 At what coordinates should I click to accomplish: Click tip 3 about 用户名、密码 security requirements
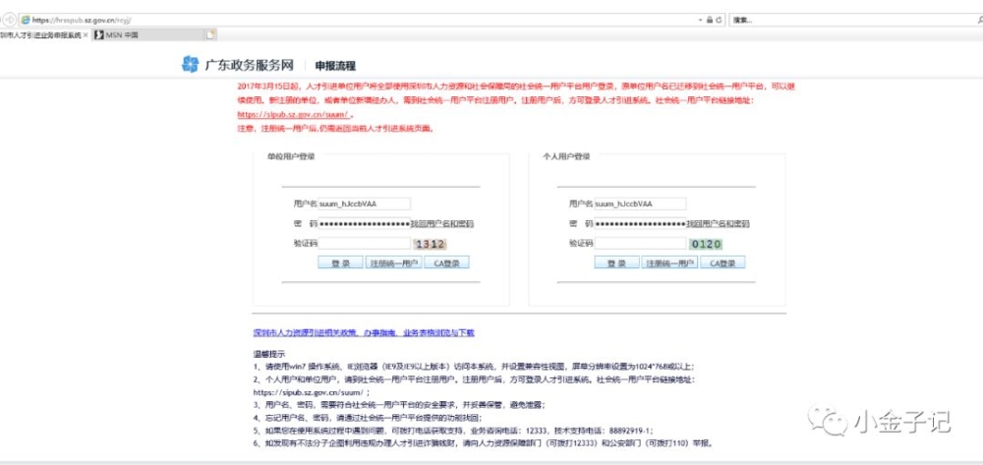tap(399, 405)
